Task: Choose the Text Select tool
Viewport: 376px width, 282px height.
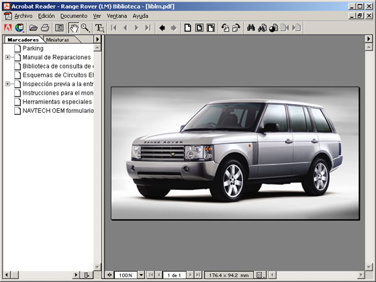Action: point(99,28)
